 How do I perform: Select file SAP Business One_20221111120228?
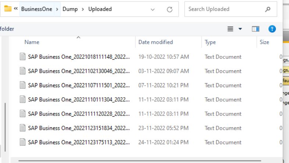click(79, 114)
